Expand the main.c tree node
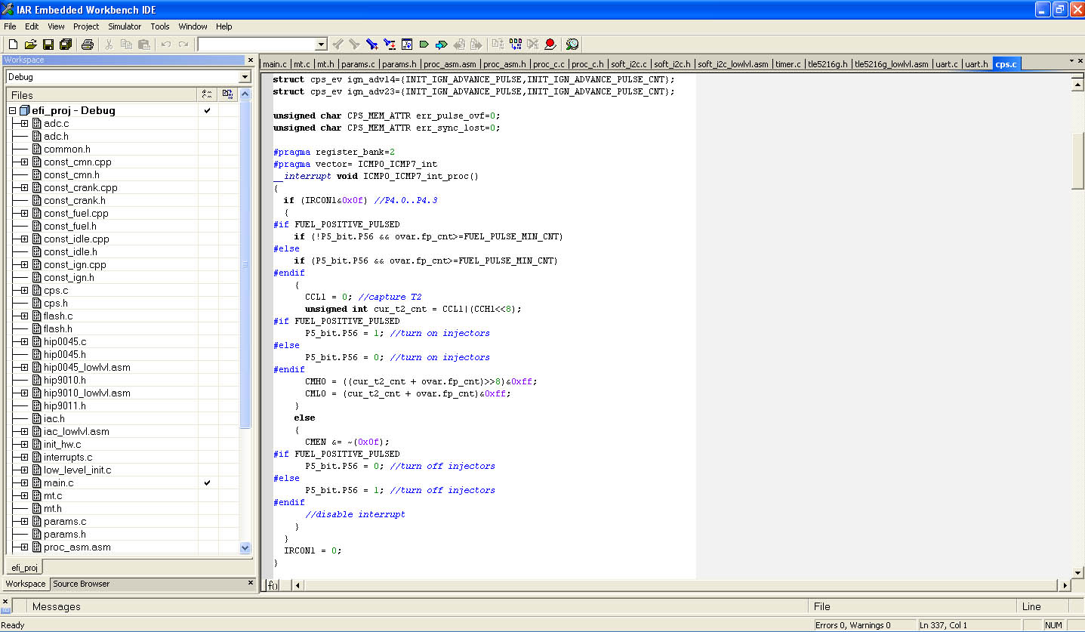1085x632 pixels. pos(24,483)
